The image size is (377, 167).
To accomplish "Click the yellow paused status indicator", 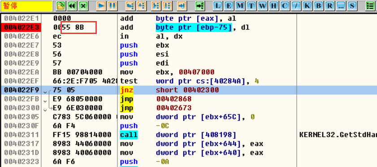I will [x=27, y=6].
